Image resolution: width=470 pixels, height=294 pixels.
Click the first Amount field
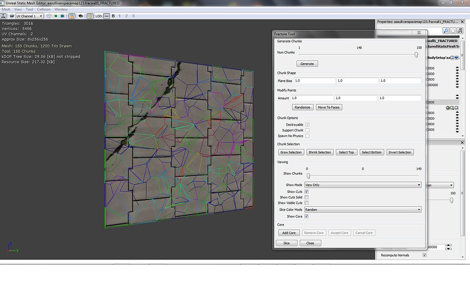(x=312, y=98)
